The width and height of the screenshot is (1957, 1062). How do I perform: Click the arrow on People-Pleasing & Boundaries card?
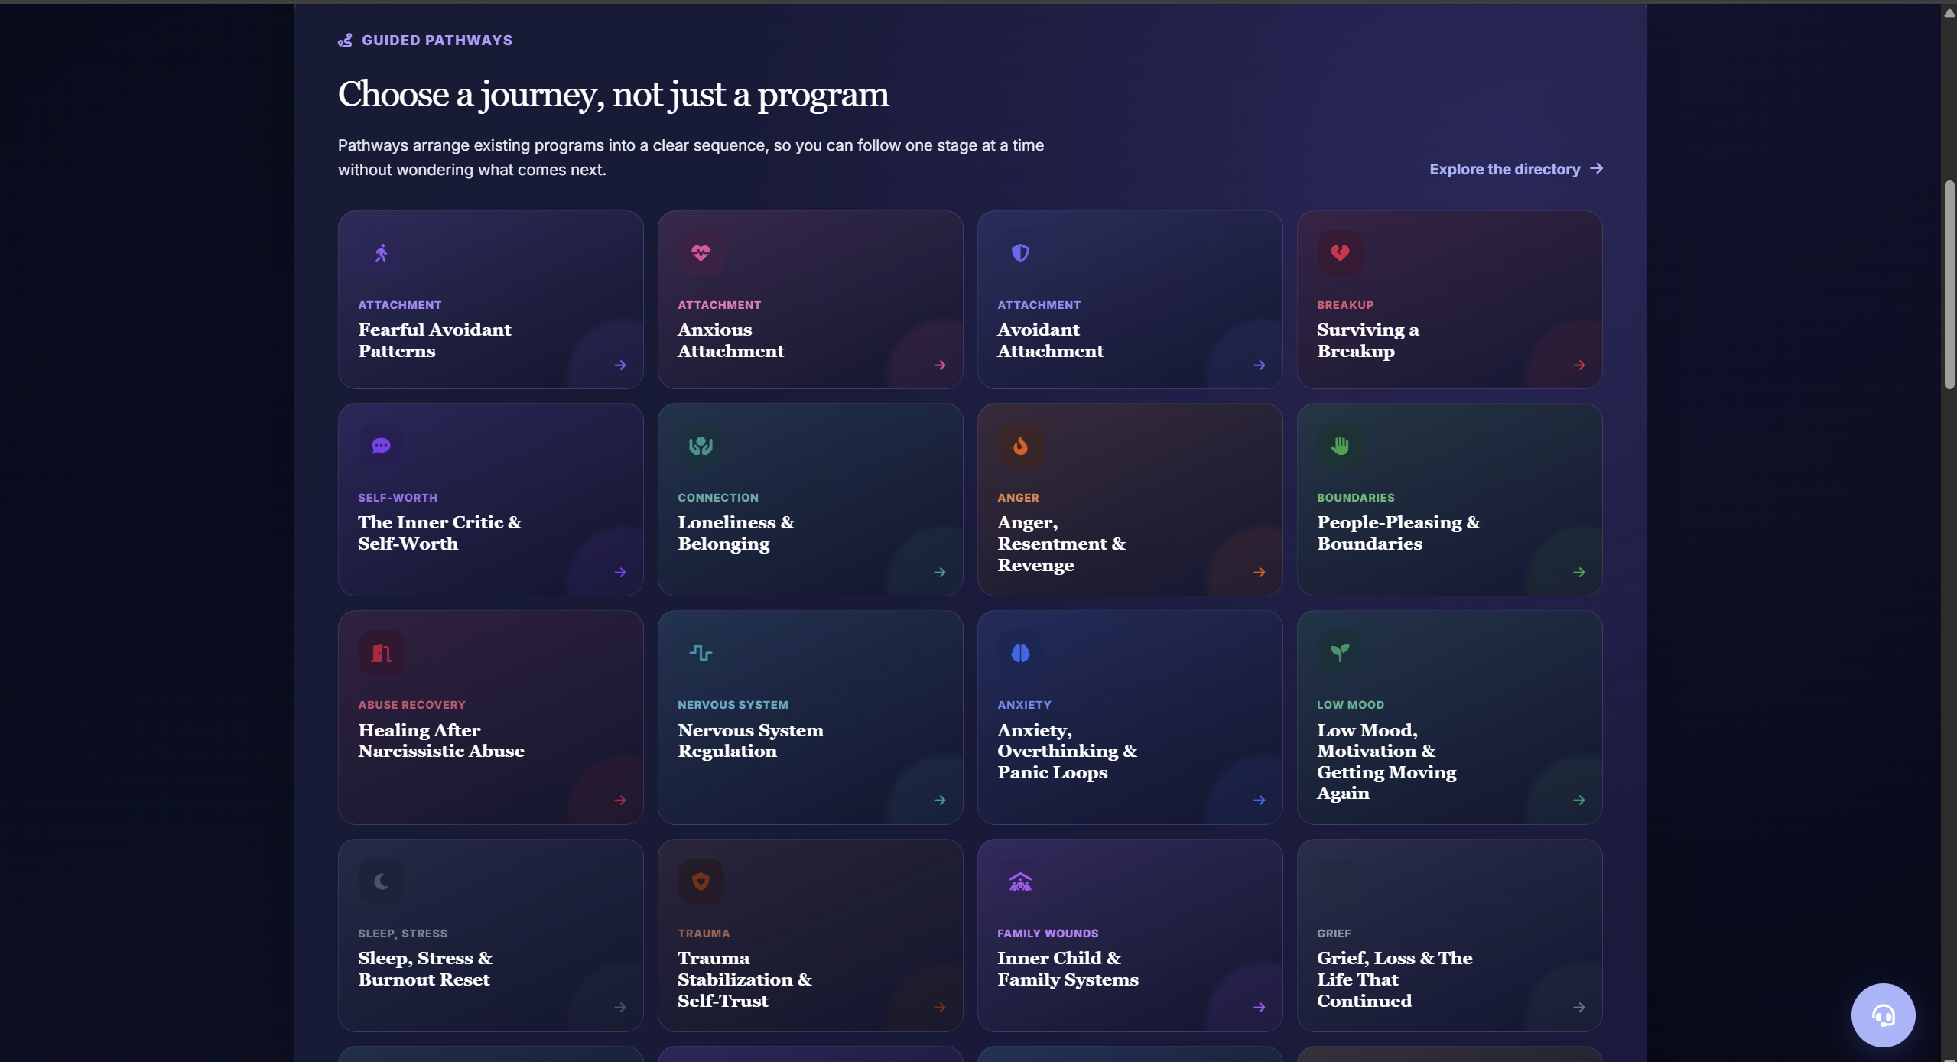[x=1579, y=573]
